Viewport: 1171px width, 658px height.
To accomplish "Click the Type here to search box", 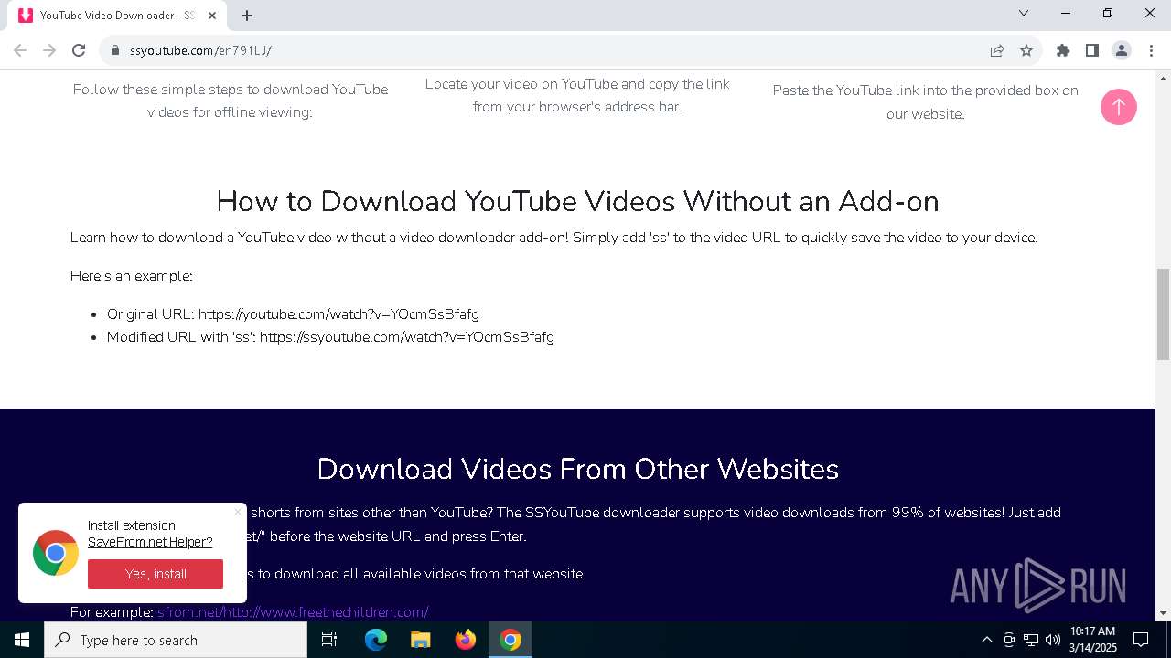I will [176, 640].
